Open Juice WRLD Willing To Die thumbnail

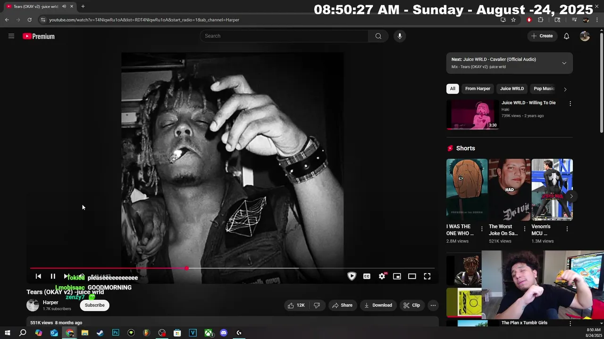coord(472,114)
